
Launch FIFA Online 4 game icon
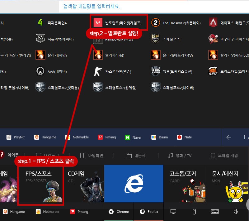(40, 22)
